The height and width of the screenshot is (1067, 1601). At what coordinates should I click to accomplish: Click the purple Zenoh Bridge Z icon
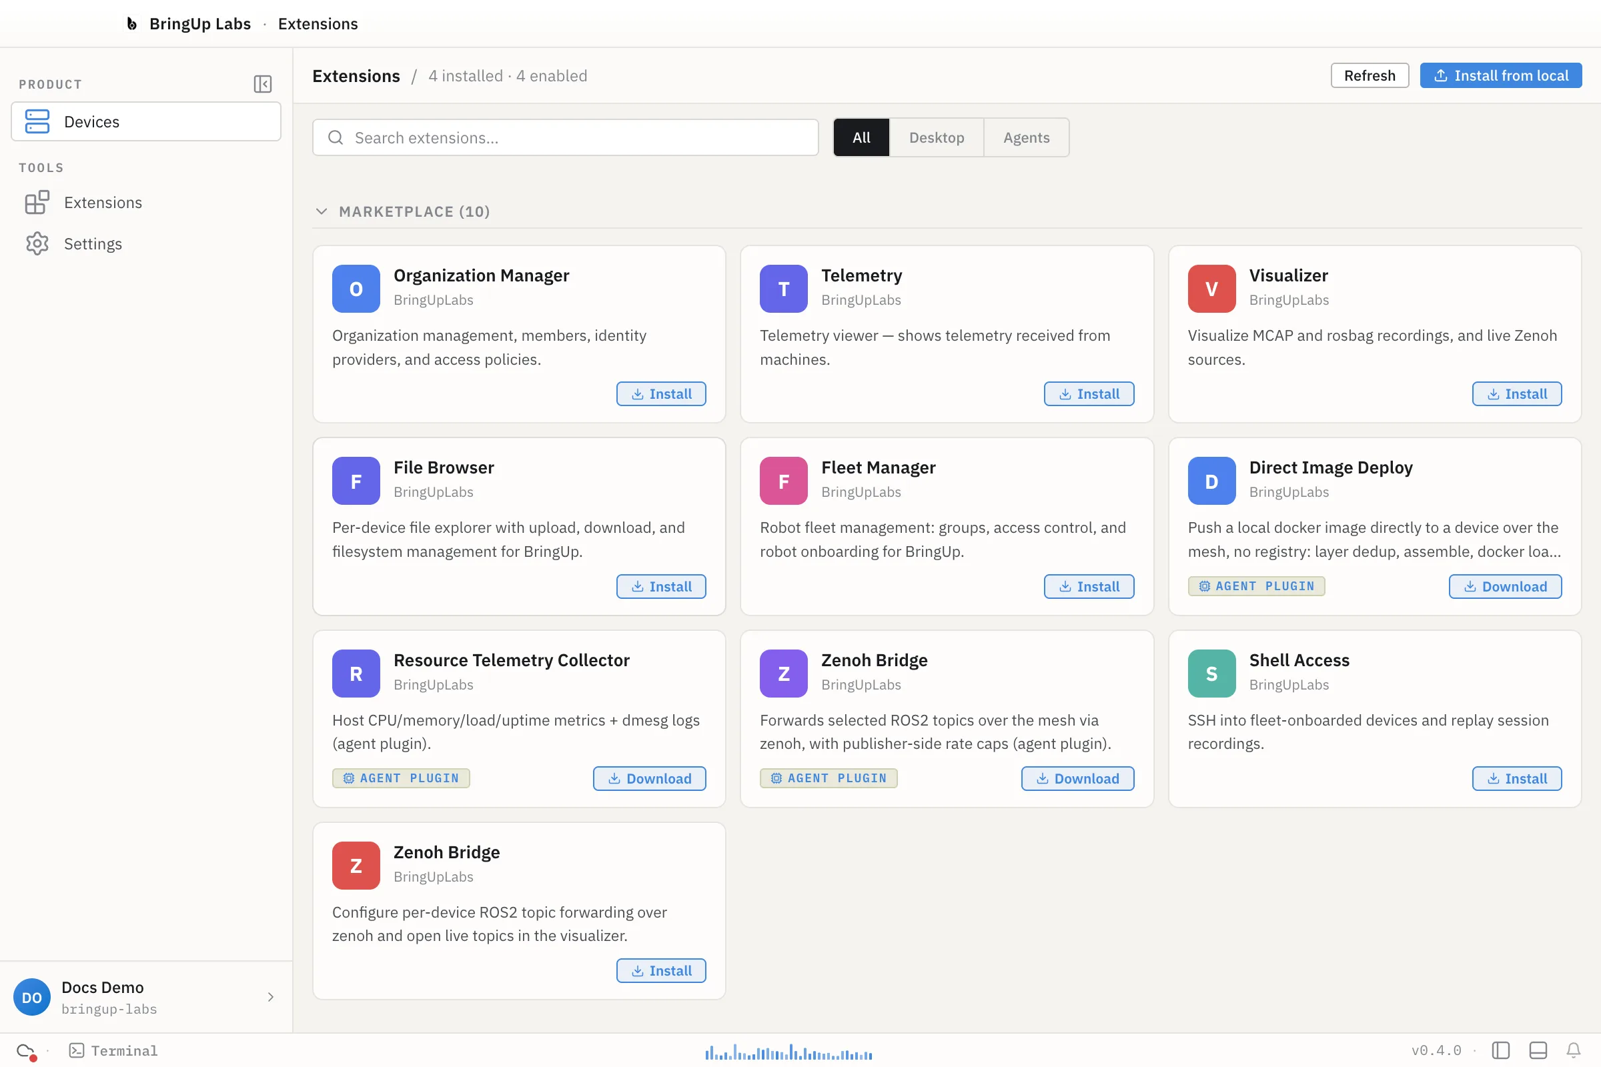pyautogui.click(x=783, y=674)
